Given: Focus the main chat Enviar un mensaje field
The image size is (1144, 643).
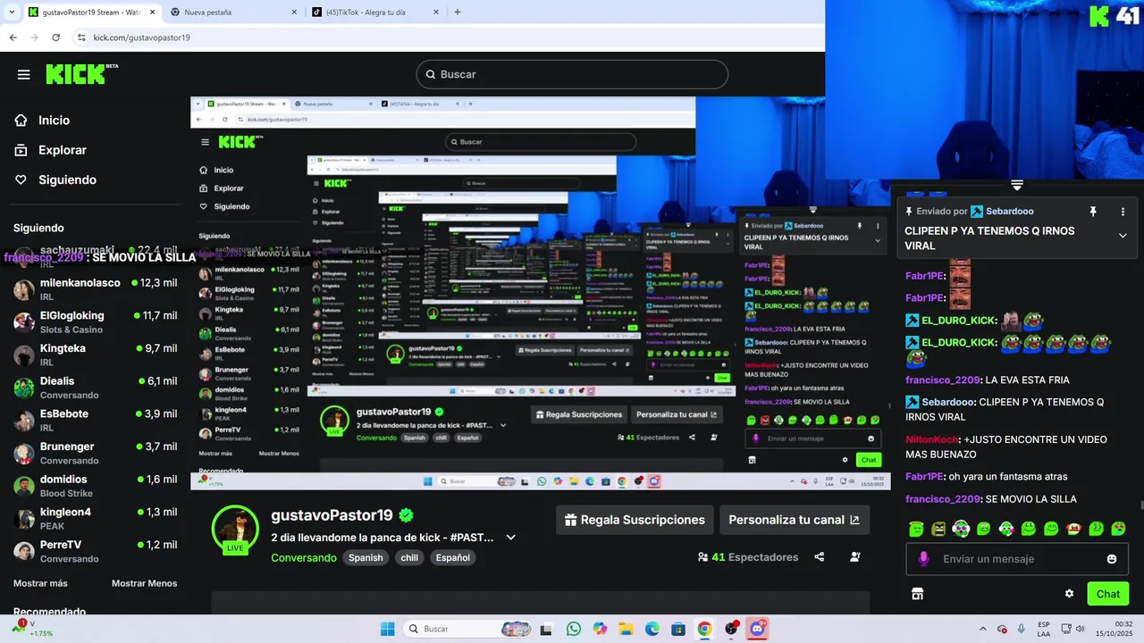Looking at the screenshot, I should click(x=1017, y=559).
